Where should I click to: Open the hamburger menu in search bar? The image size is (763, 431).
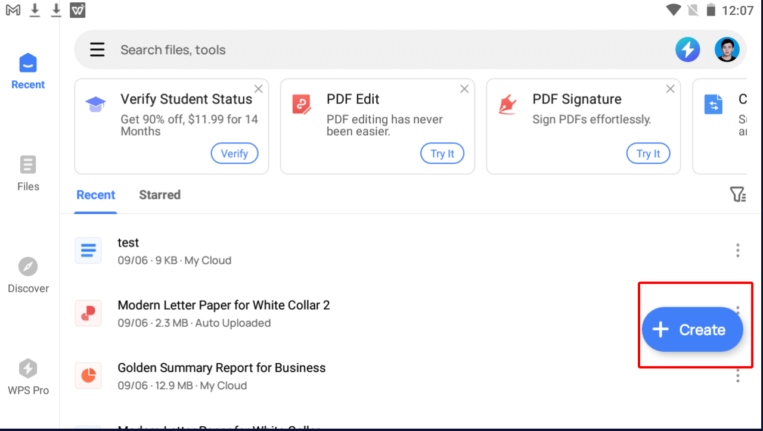tap(97, 49)
